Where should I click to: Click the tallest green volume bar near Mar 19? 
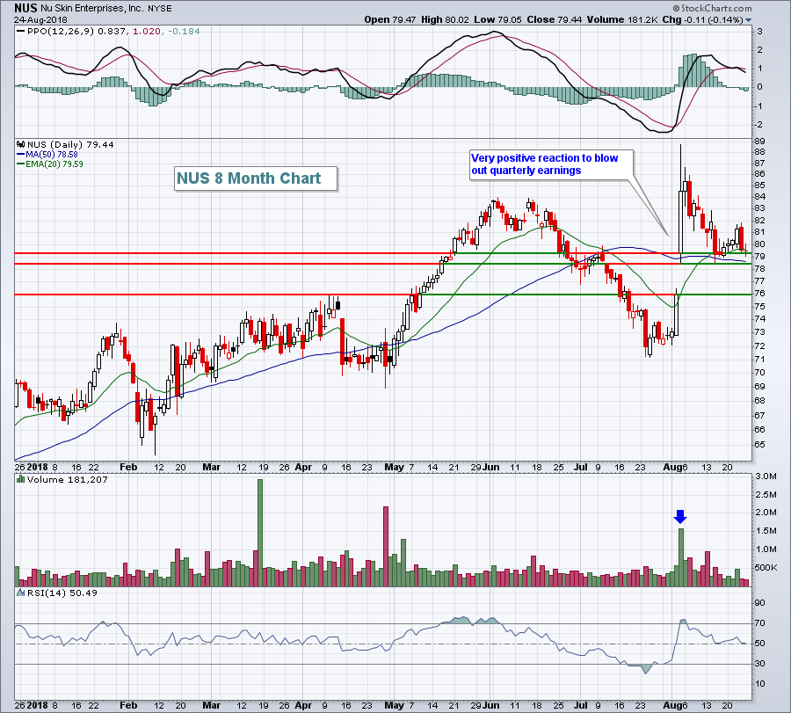pos(260,533)
